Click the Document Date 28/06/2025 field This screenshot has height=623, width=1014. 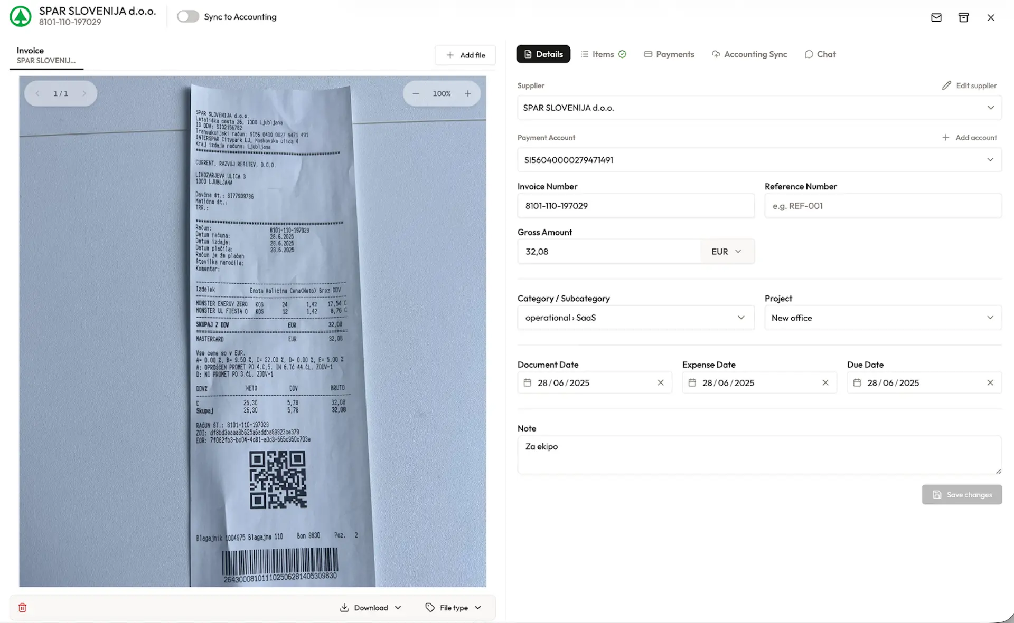coord(595,382)
